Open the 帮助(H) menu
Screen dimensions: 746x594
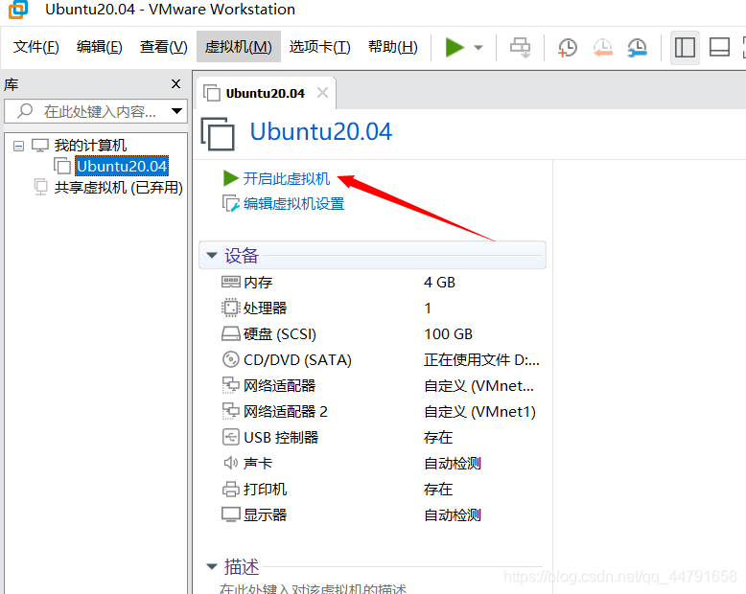click(x=393, y=47)
